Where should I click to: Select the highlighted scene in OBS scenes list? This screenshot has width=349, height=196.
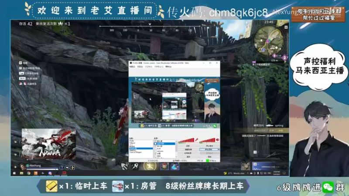141,149
